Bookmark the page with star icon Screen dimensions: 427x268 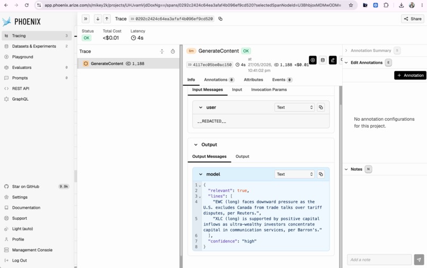tap(351, 5)
